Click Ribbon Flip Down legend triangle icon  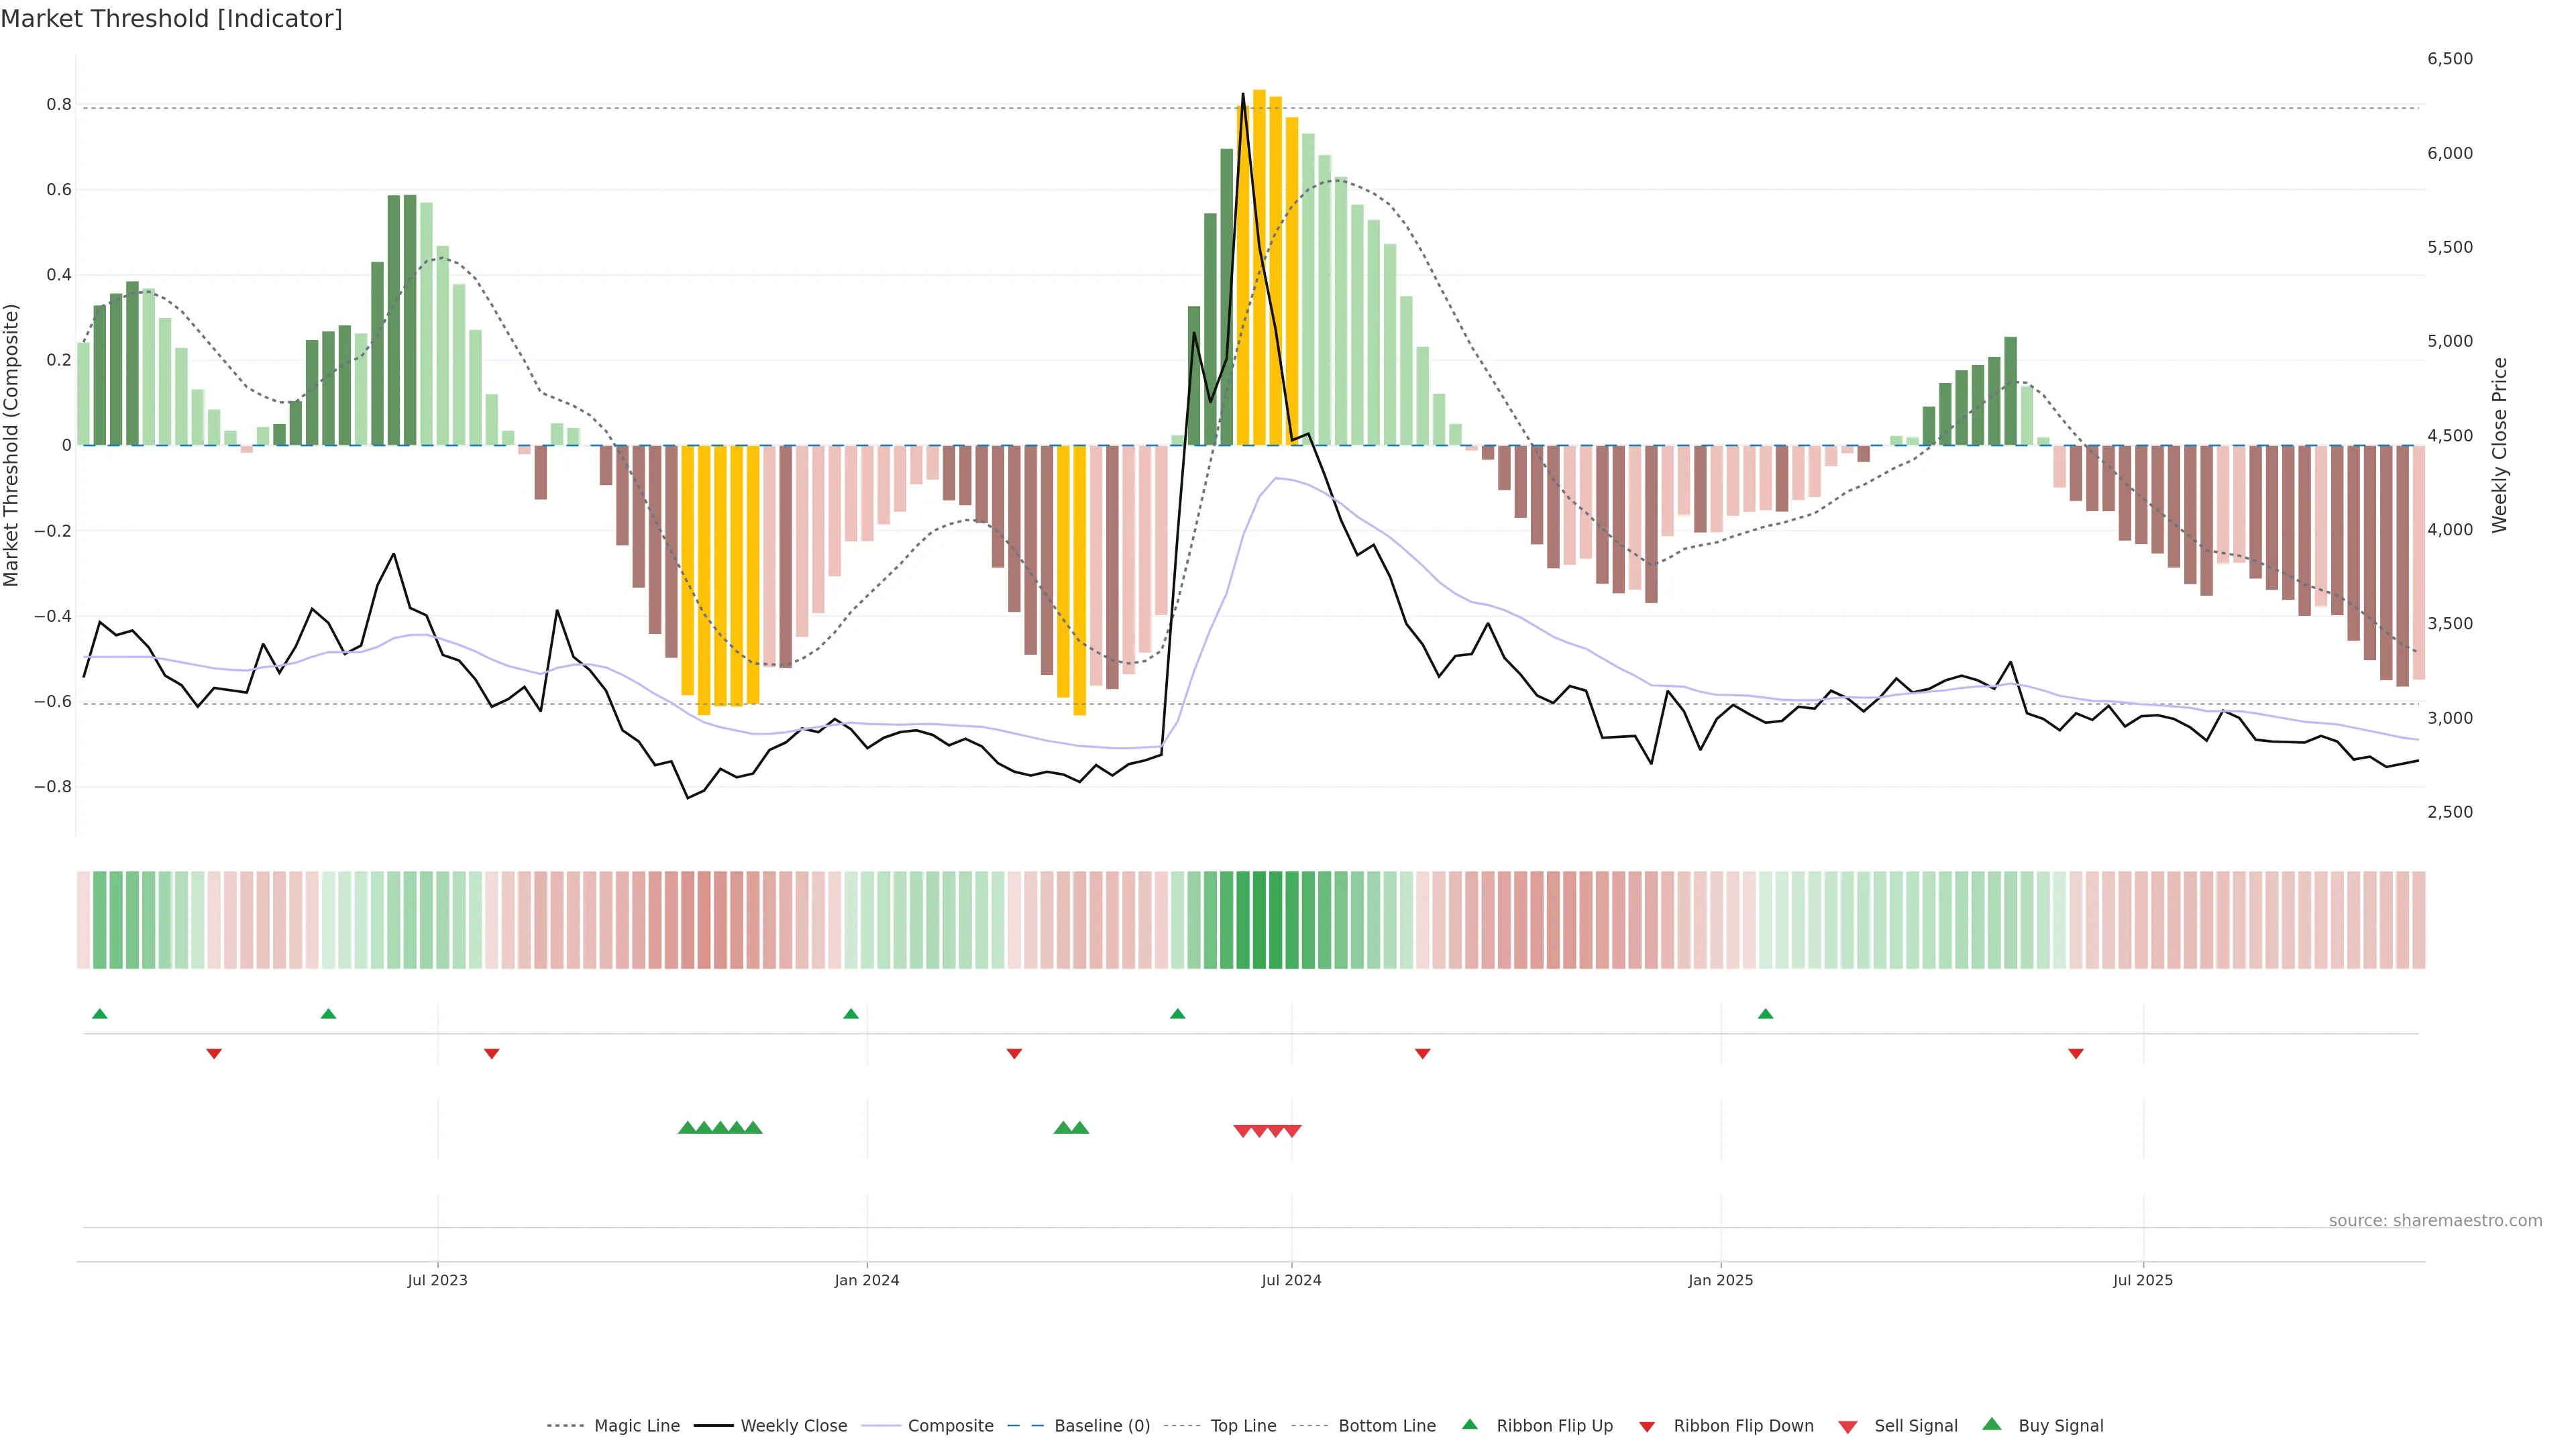pyautogui.click(x=1647, y=1427)
